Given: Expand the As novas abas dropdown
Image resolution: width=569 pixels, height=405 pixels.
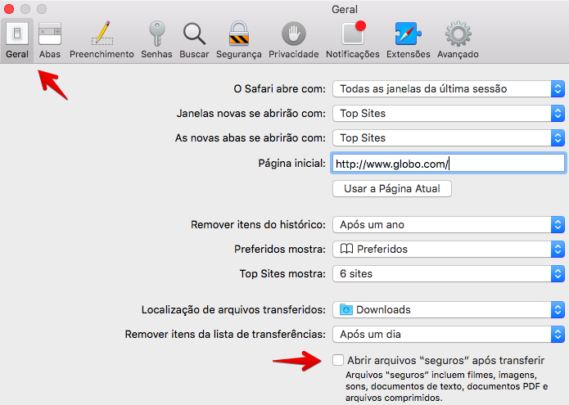Looking at the screenshot, I should (449, 138).
